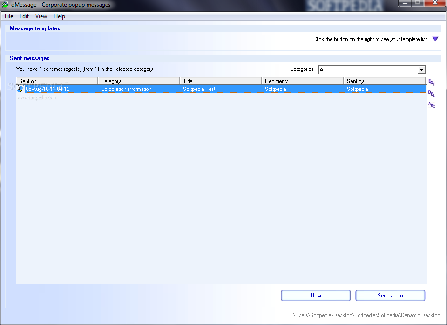The height and width of the screenshot is (325, 447).
Task: Click the Delete (DEL) icon beside the list
Action: click(432, 94)
